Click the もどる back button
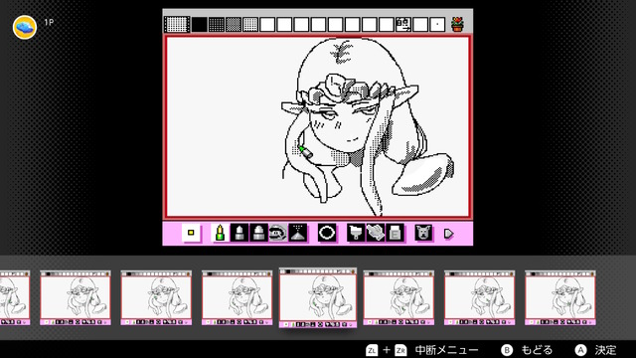This screenshot has height=358, width=636. [527, 350]
